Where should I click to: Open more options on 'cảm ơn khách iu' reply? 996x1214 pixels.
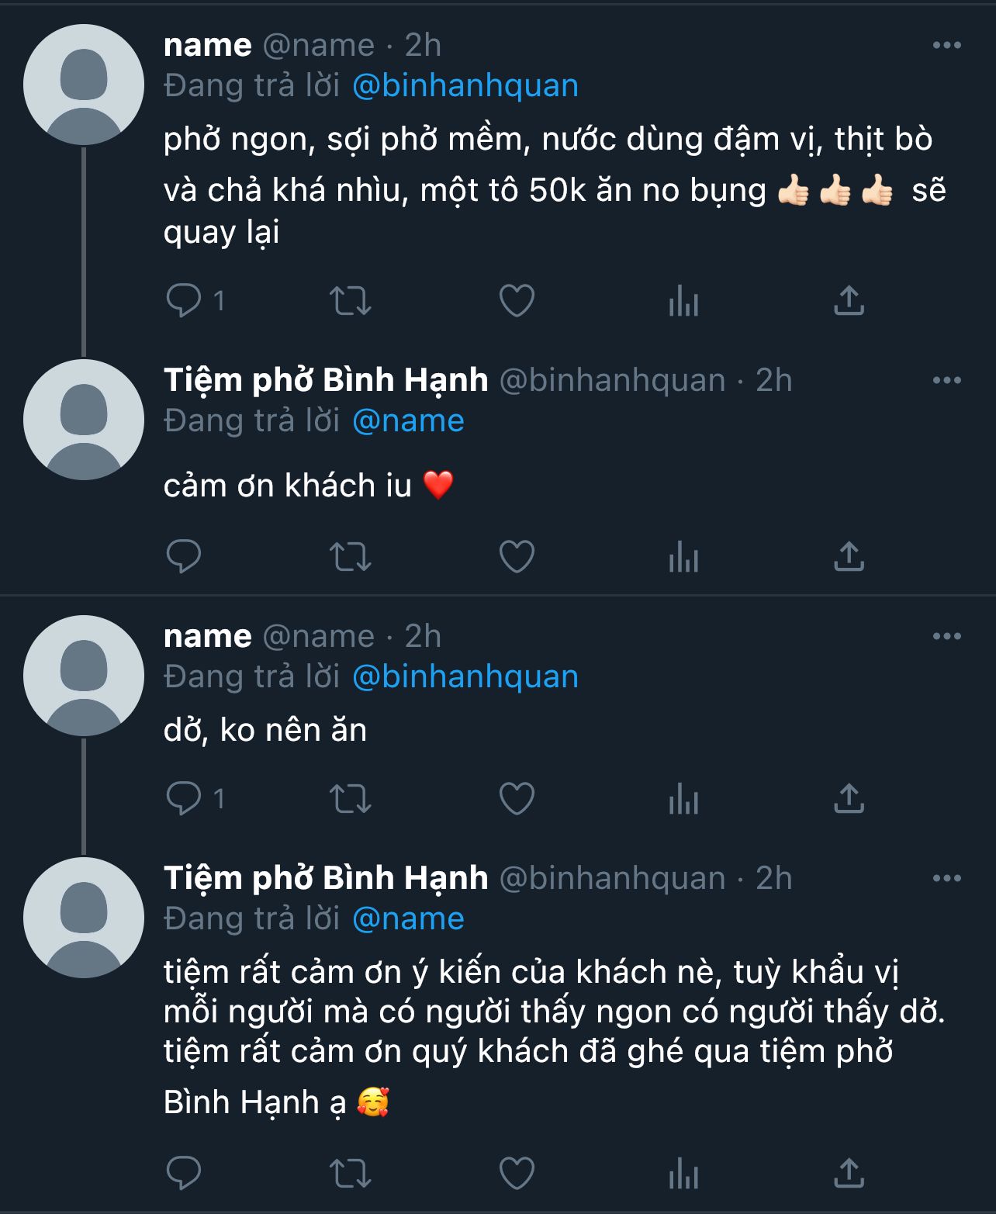[x=946, y=381]
